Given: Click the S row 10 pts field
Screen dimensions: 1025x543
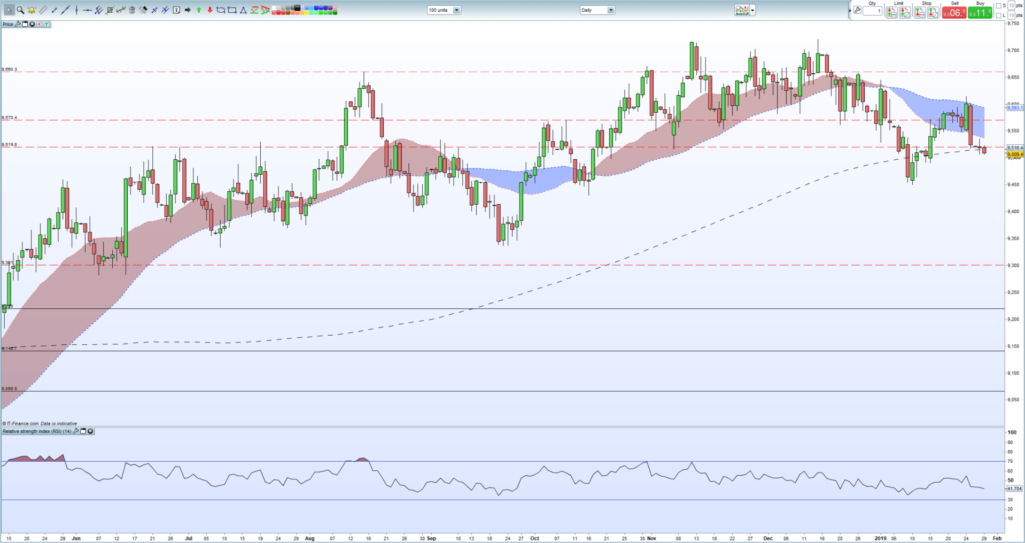Looking at the screenshot, I should pos(1011,5).
